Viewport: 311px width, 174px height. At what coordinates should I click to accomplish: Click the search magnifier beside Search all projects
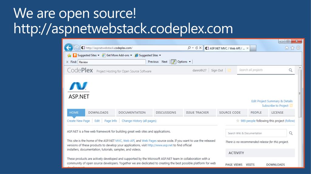pos(291,70)
